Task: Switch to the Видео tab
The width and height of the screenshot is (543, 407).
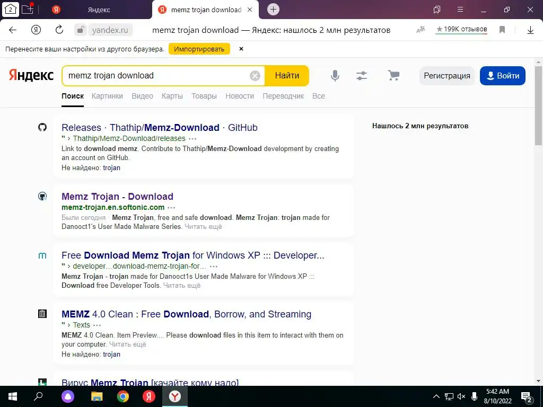Action: [x=142, y=96]
